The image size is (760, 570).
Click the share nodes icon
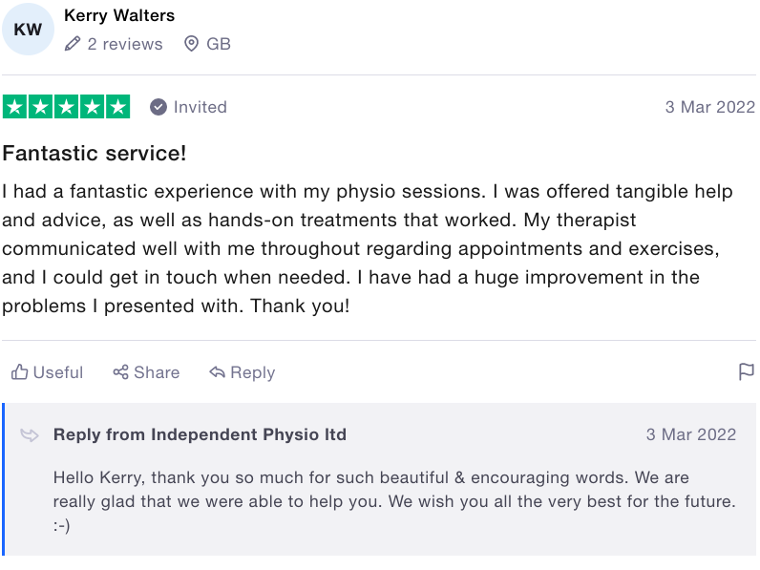pos(120,372)
